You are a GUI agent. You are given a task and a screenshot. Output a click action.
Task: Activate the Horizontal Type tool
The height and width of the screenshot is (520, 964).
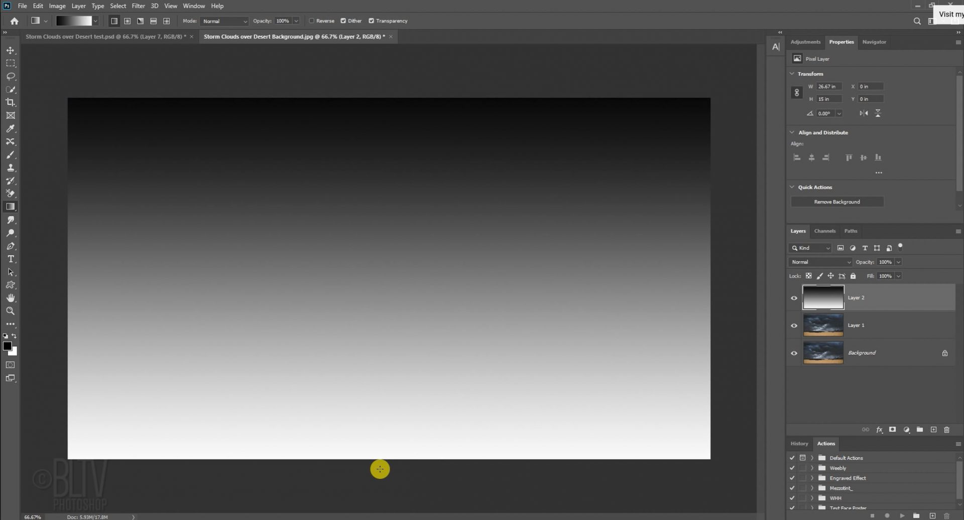(x=11, y=259)
